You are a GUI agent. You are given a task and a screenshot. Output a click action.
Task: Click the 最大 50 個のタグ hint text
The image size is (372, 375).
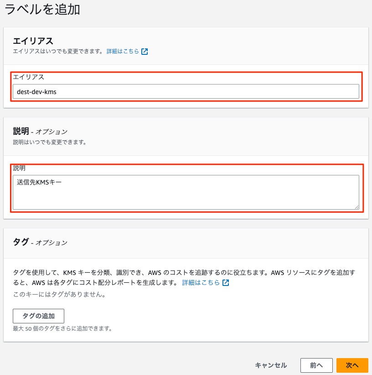click(62, 328)
